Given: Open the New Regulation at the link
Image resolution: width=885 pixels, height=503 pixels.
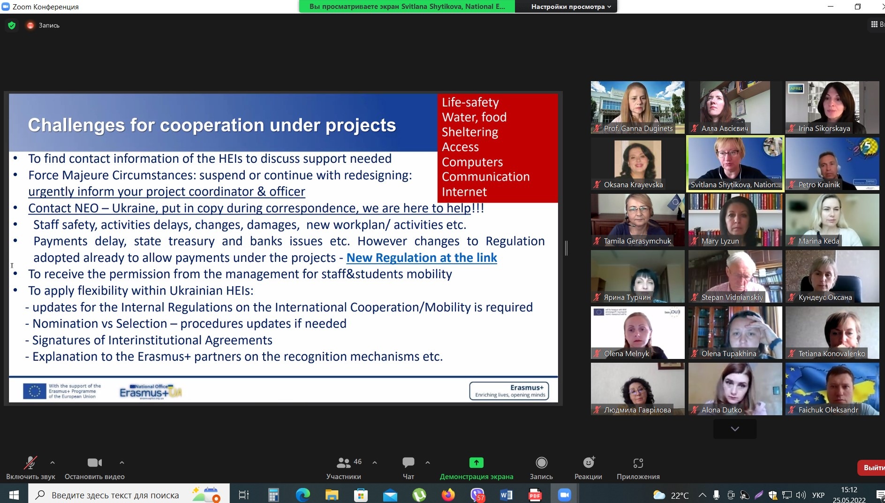Looking at the screenshot, I should click(x=421, y=258).
